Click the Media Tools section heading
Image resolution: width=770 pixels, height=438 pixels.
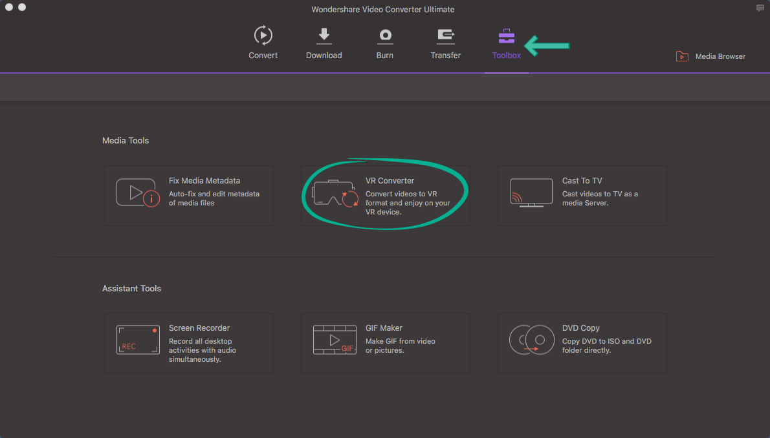pos(126,141)
